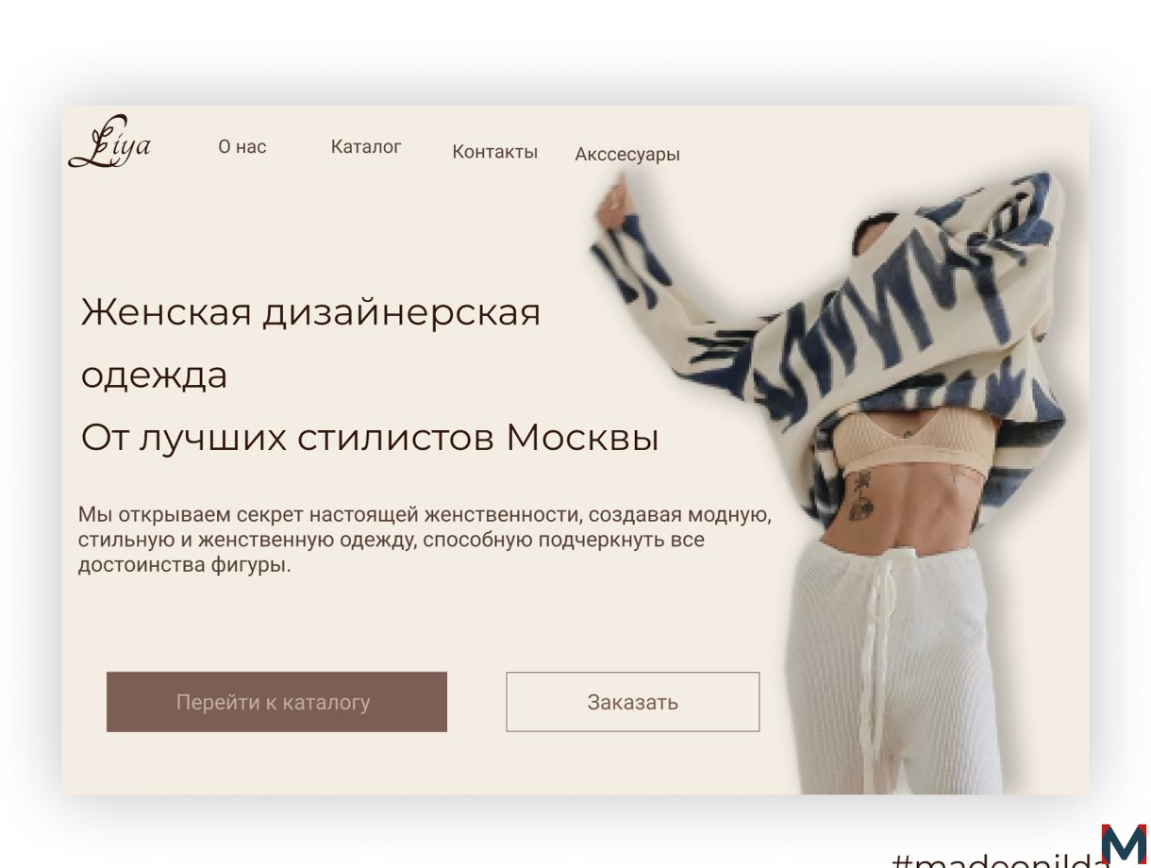Click the Мы открываем секрет paragraph line
This screenshot has height=868, width=1151.
click(425, 515)
